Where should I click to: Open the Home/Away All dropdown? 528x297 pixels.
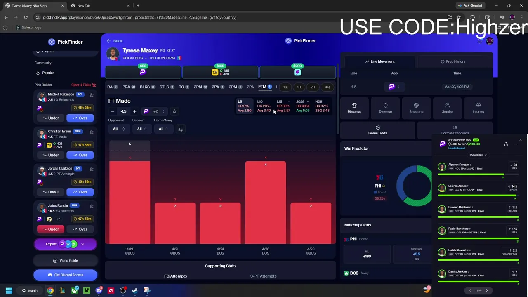(x=164, y=129)
